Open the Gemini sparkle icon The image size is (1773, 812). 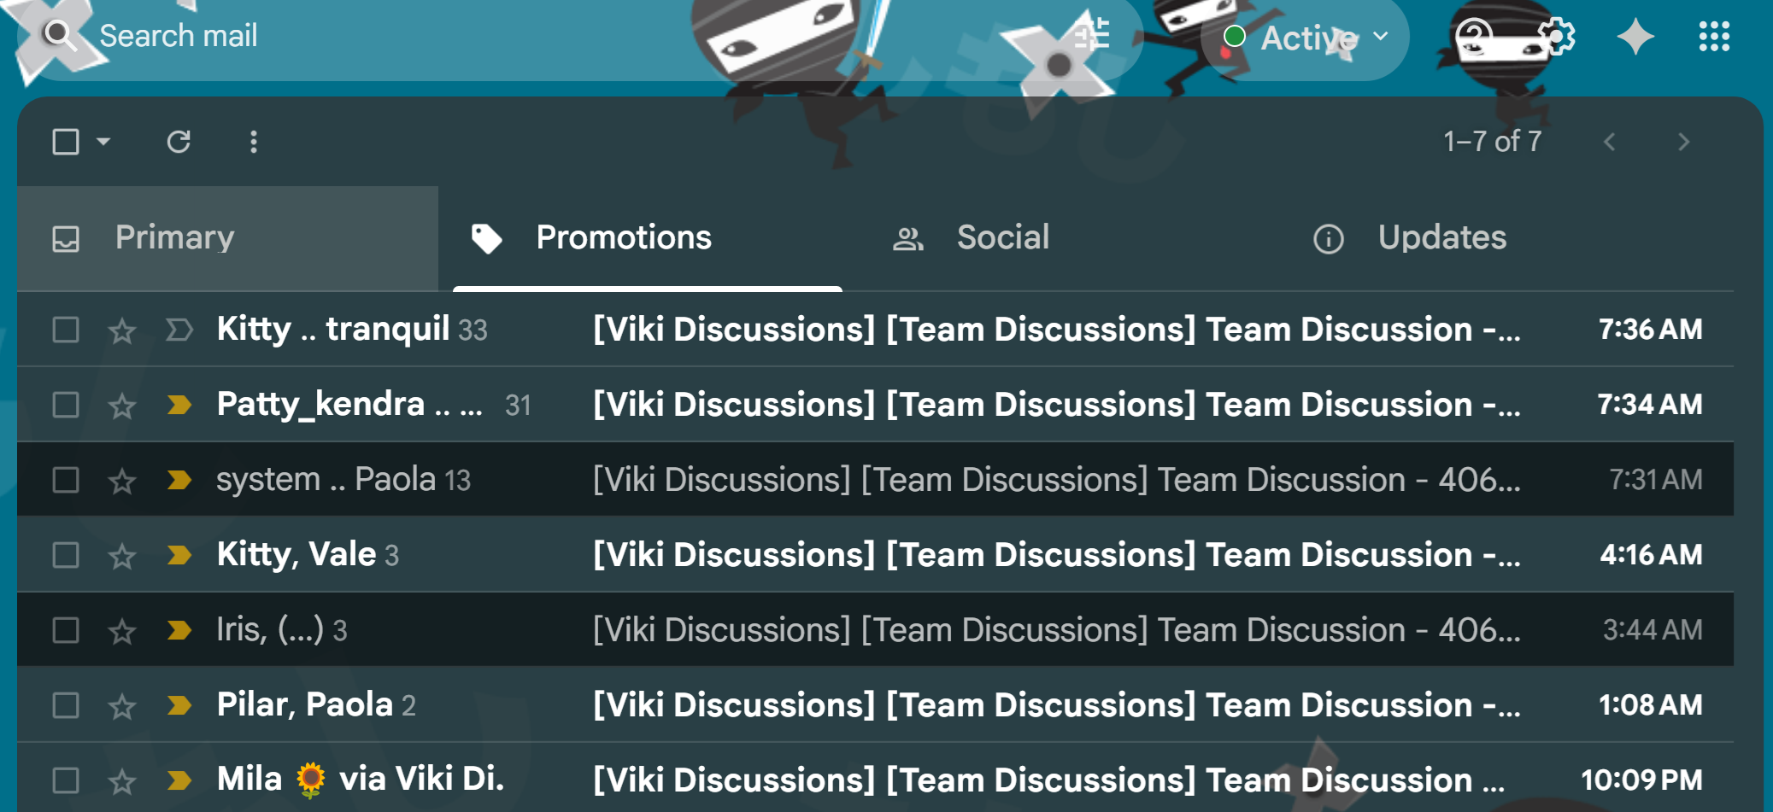click(1635, 37)
